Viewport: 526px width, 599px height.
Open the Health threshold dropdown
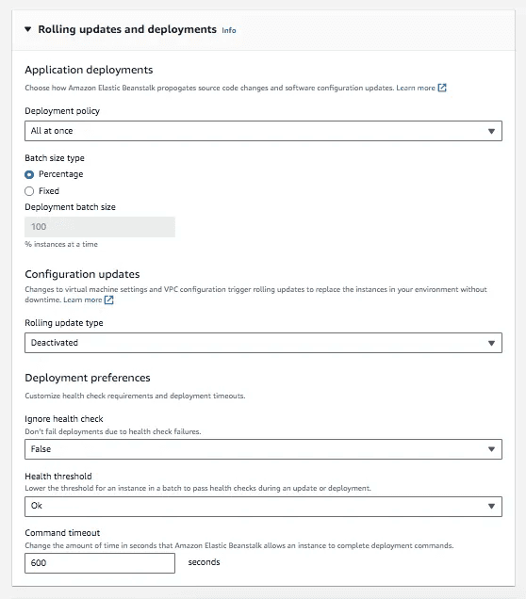coord(263,507)
